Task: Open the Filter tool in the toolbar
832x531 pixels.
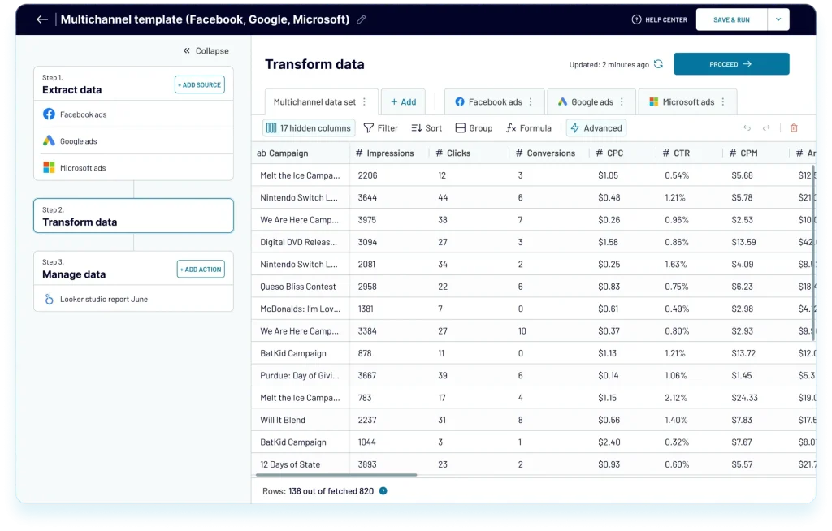Action: (x=380, y=127)
